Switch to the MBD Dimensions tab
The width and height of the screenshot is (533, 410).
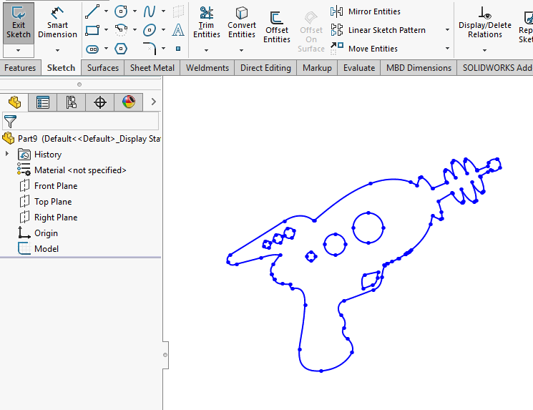point(419,68)
